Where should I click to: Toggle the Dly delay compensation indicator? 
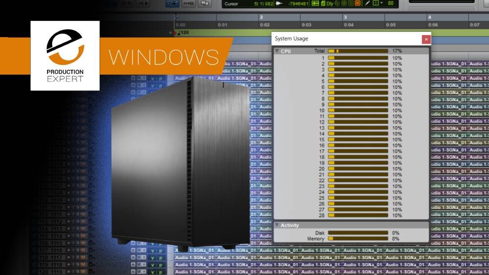[330, 4]
